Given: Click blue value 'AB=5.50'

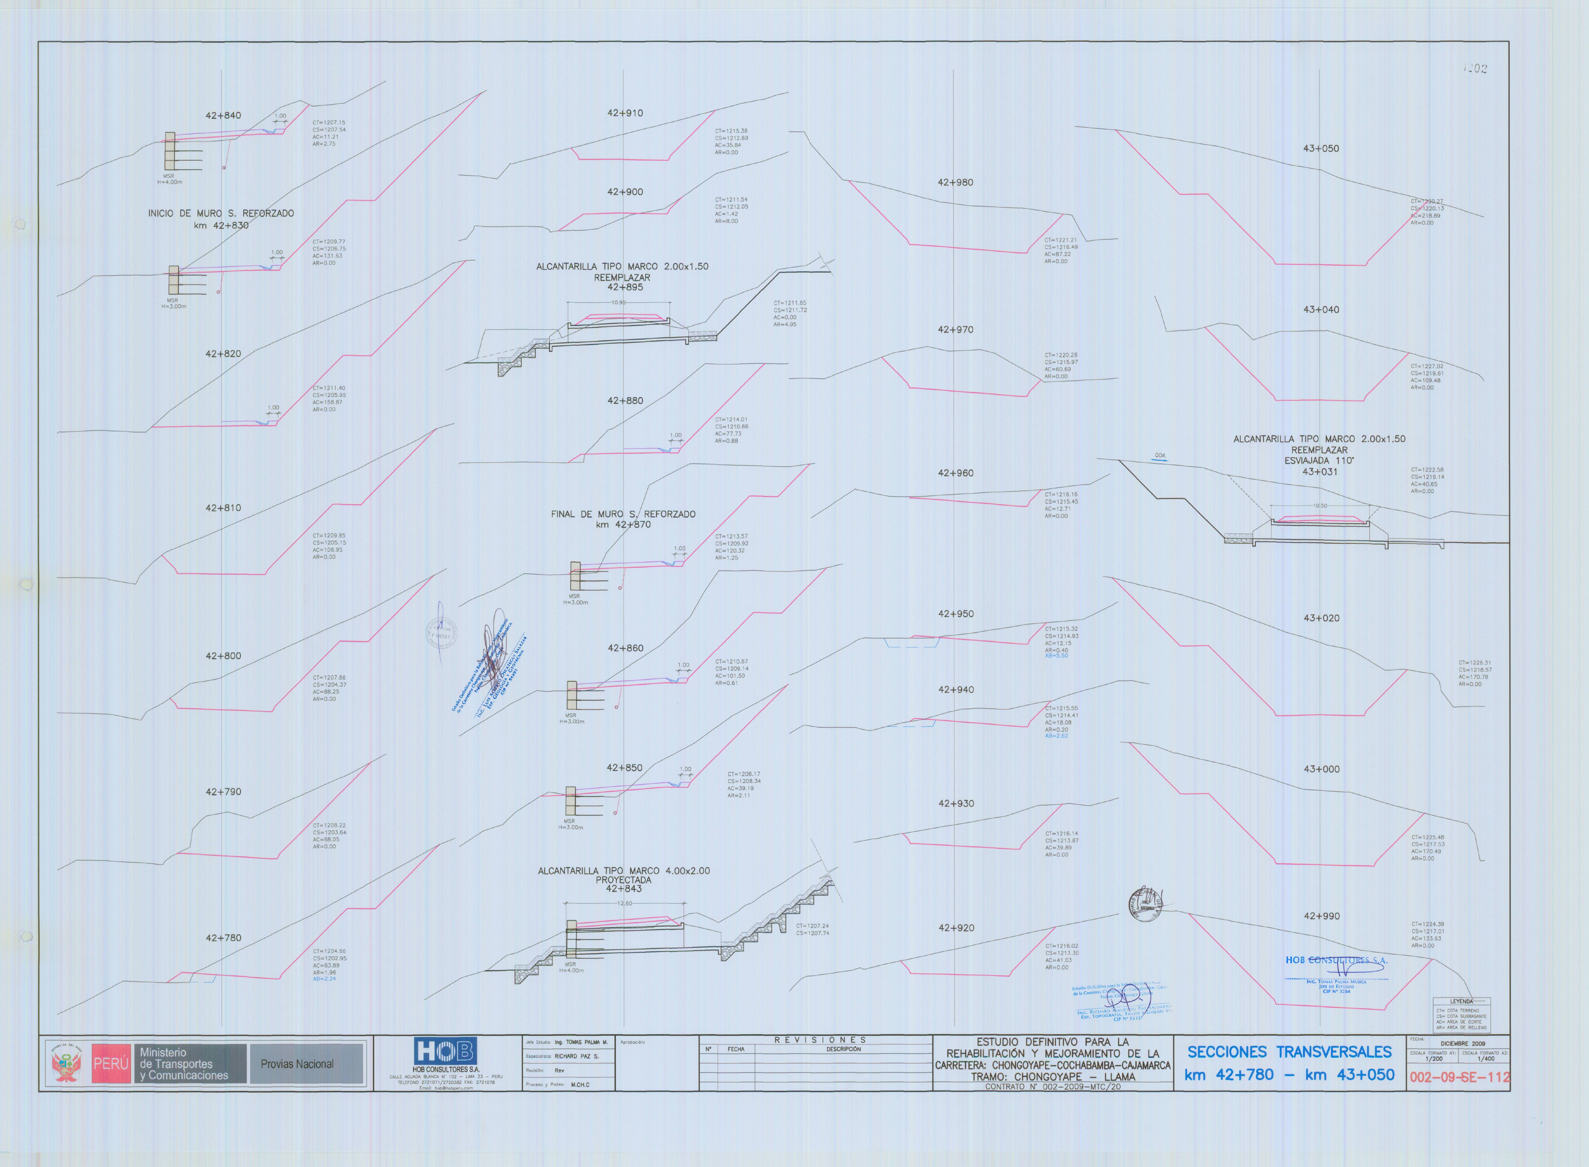Looking at the screenshot, I should [1056, 656].
